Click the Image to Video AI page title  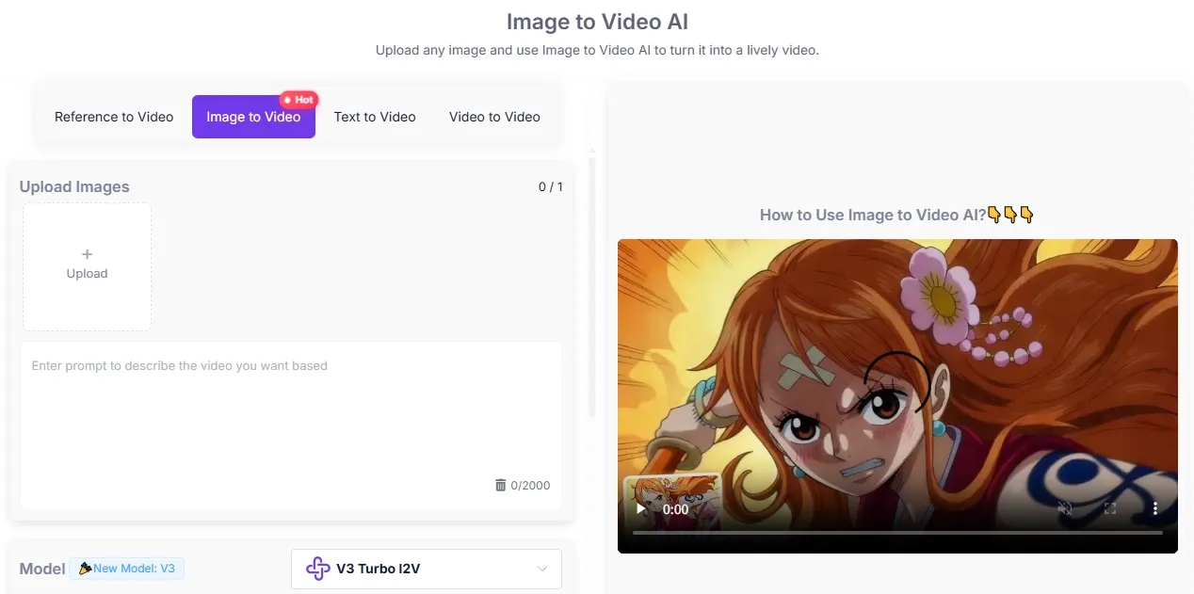coord(597,21)
